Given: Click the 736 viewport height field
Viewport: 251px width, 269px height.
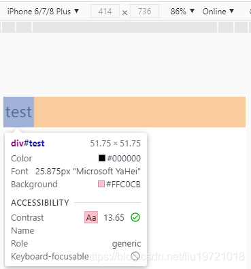Looking at the screenshot, I should tap(144, 12).
